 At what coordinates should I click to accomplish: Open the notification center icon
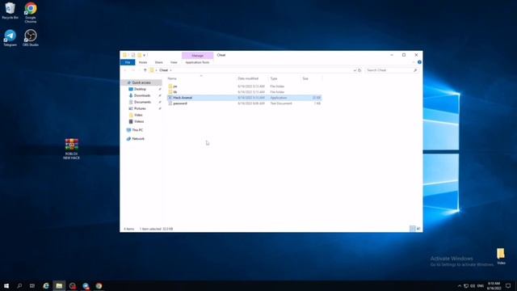click(x=508, y=285)
